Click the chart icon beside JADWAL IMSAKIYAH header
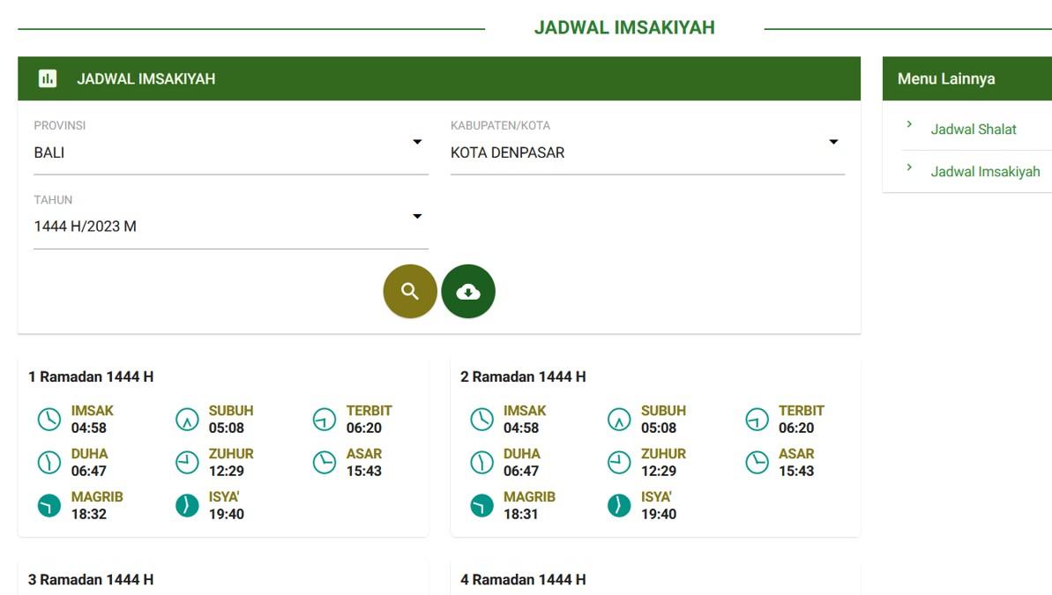 pos(45,78)
